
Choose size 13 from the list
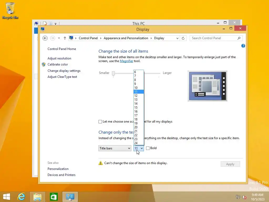[139, 100]
